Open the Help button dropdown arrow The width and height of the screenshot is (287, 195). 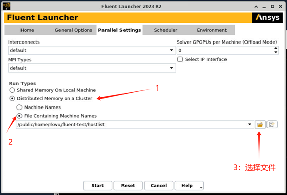pyautogui.click(x=201, y=187)
